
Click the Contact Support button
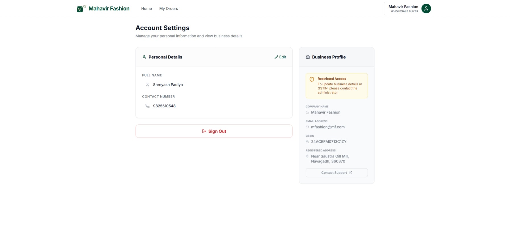tap(336, 173)
